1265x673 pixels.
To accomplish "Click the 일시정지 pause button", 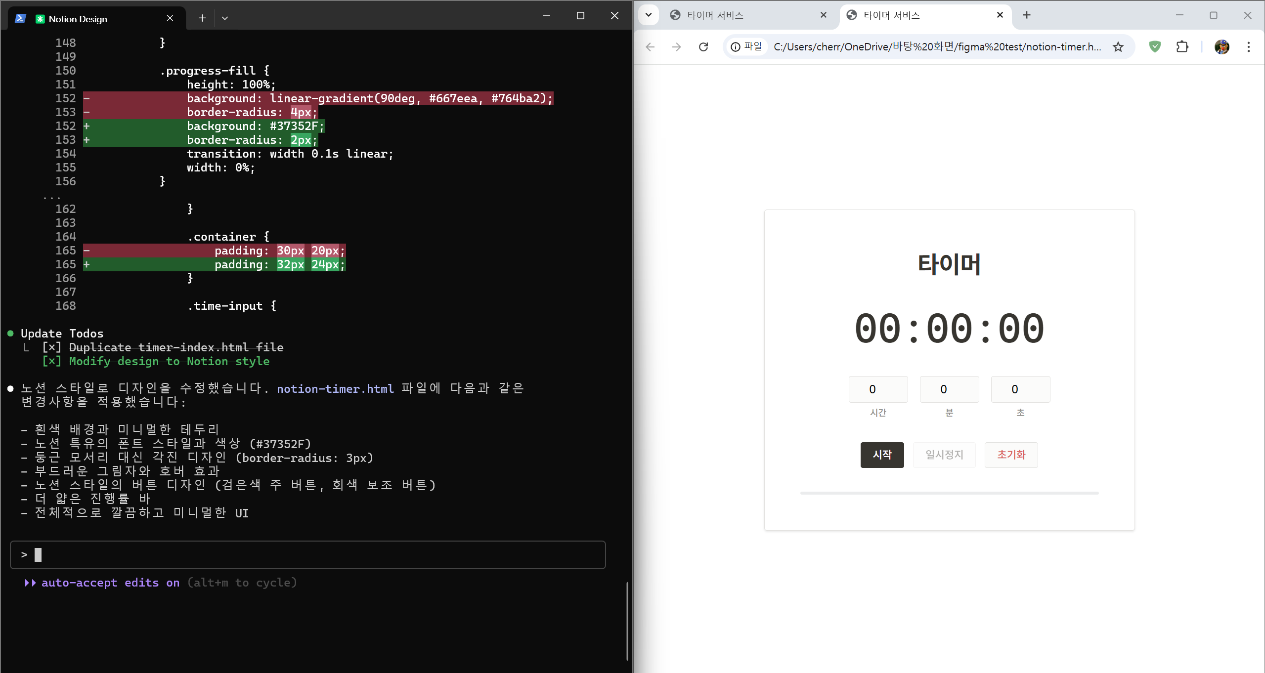I will (944, 455).
